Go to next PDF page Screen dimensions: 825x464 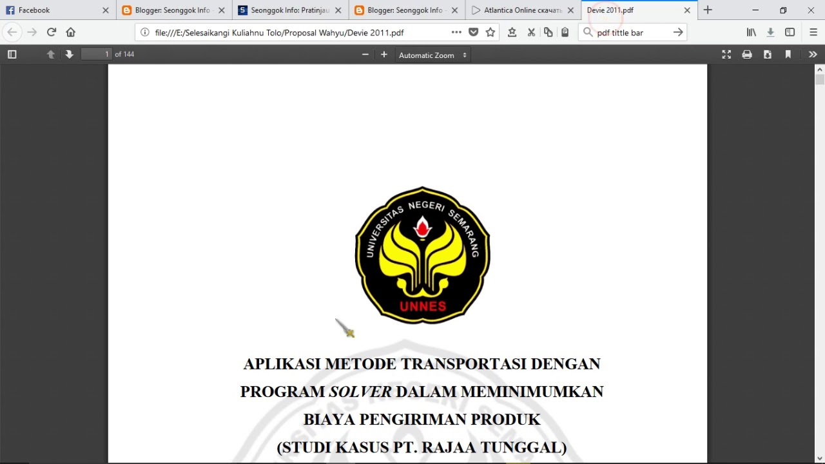pyautogui.click(x=70, y=55)
